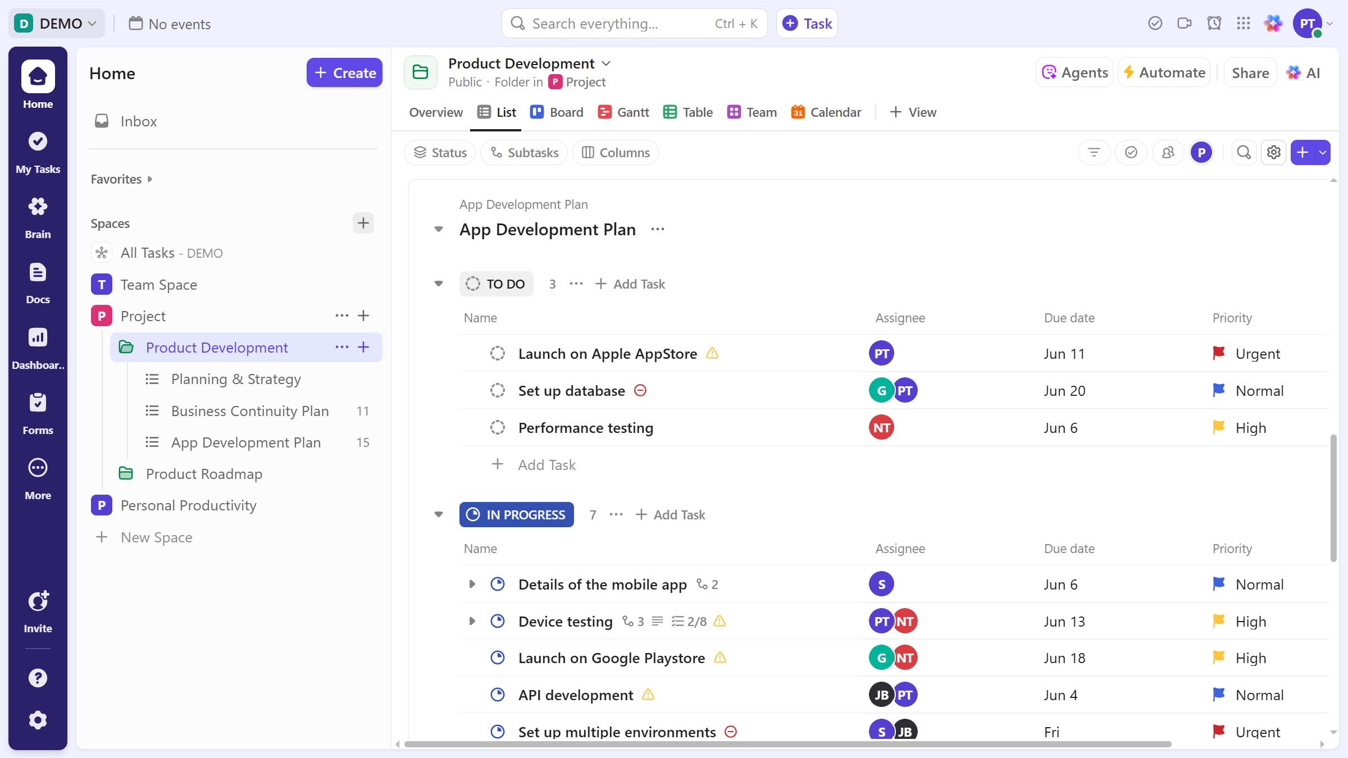Image resolution: width=1348 pixels, height=758 pixels.
Task: Open the Product Development breadcrumb dropdown
Action: [x=607, y=63]
